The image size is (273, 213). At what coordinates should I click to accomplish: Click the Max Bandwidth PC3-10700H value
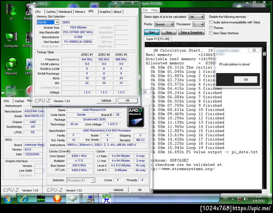[x=78, y=32]
